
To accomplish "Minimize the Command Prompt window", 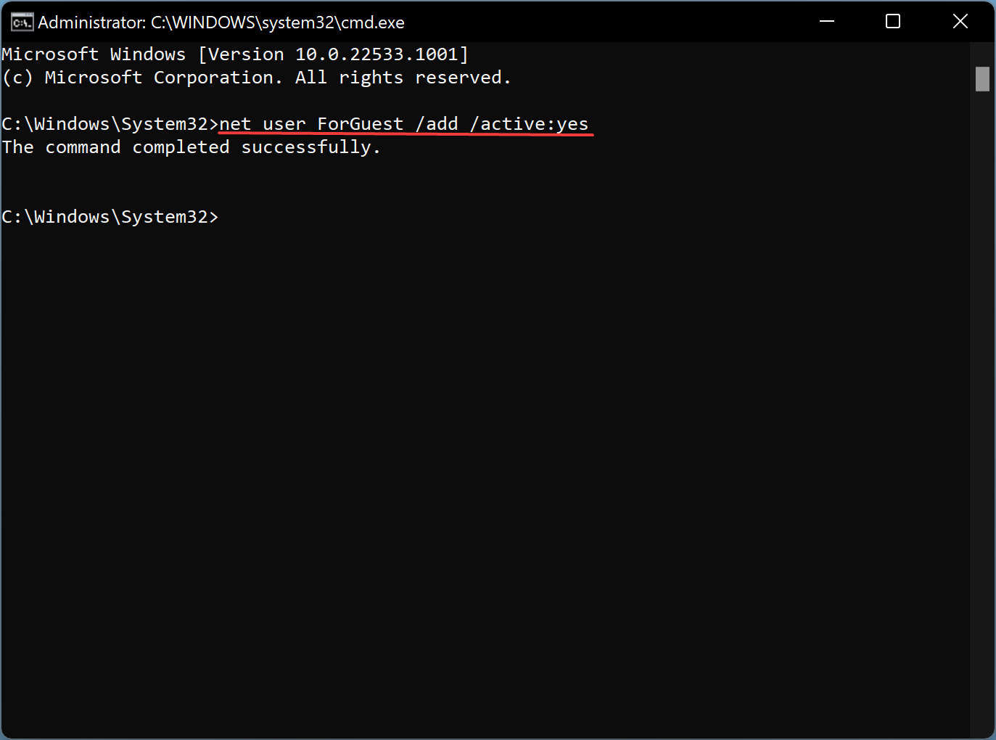I will click(x=827, y=22).
